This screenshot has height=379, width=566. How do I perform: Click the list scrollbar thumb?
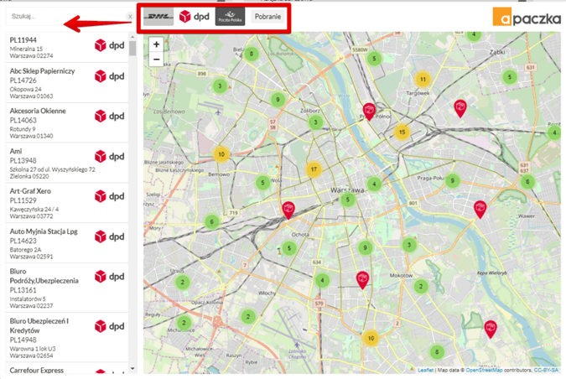point(132,49)
